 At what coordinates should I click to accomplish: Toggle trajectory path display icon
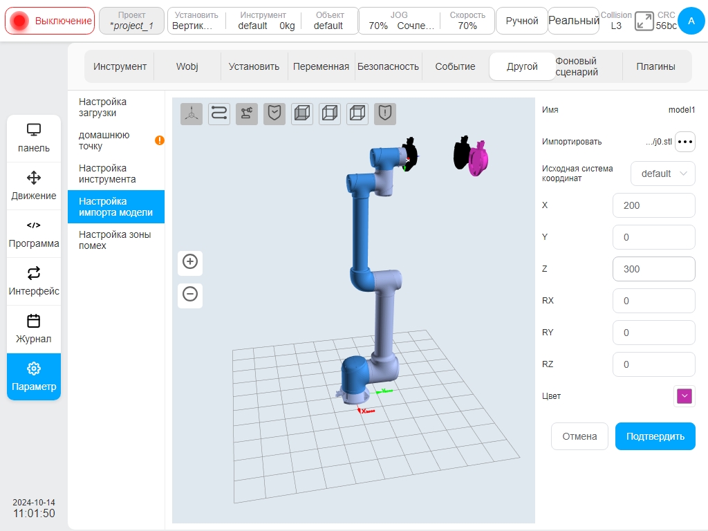219,113
